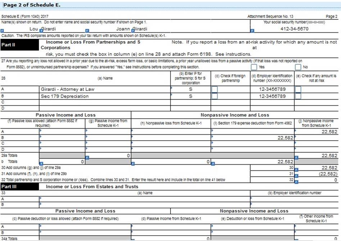Click the line 32 total amount field
The image size is (341, 241).
click(x=317, y=180)
